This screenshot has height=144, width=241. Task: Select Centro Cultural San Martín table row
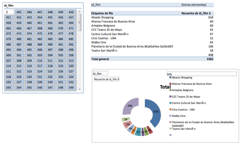pyautogui.click(x=152, y=34)
